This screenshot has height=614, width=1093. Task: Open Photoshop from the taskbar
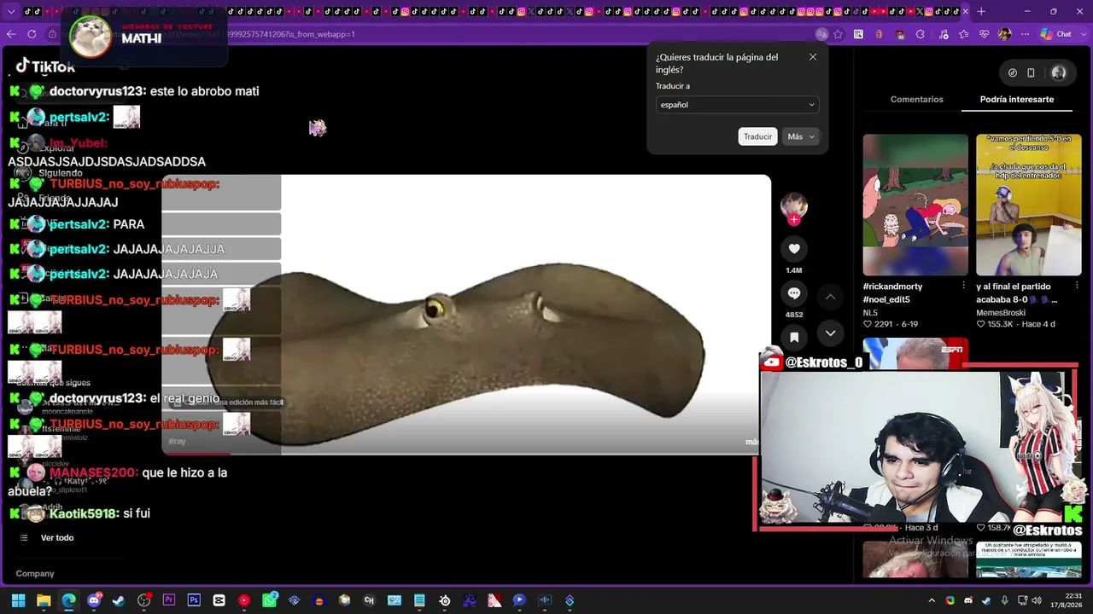coord(194,600)
